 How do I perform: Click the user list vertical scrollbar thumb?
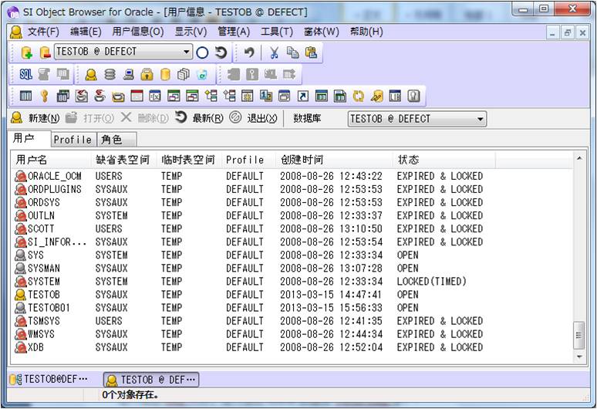pos(579,335)
